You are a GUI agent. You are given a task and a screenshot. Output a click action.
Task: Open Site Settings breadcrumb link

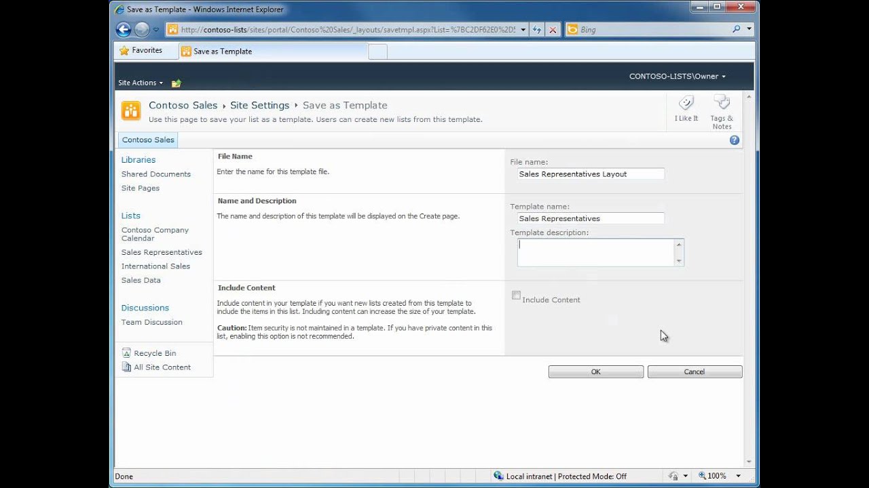[259, 105]
